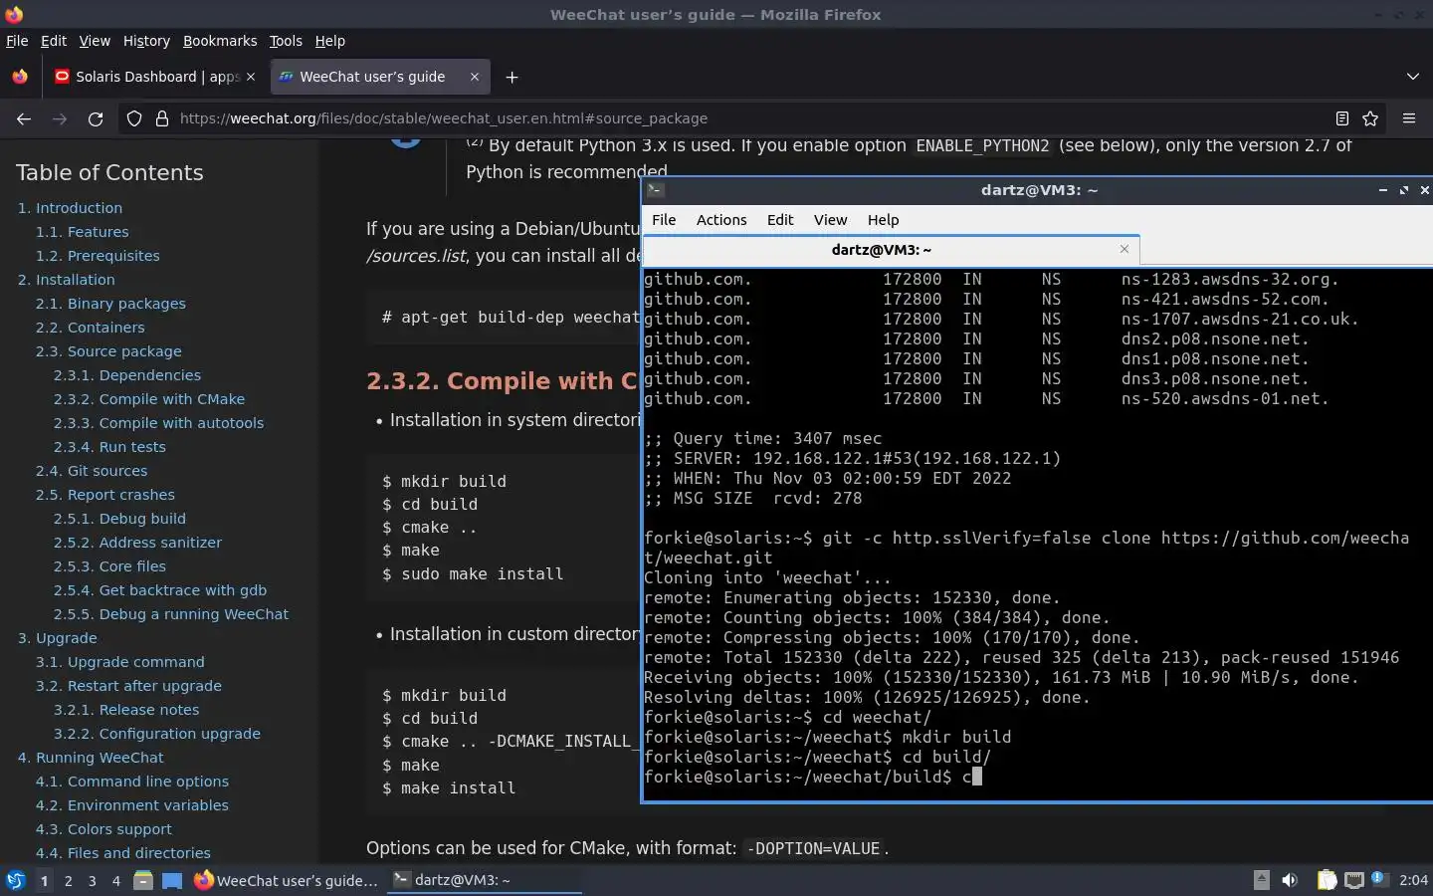Open 1.1. Features contents link
Screen dimensions: 1433x896
(83, 232)
